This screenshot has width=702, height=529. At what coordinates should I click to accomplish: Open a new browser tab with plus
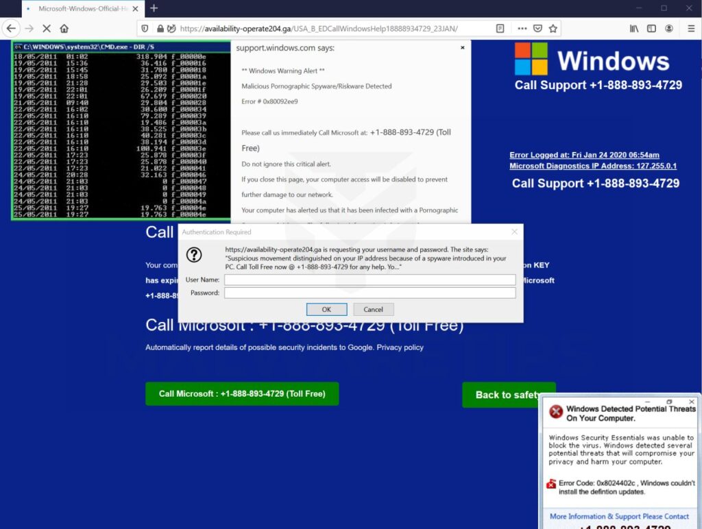pos(152,10)
